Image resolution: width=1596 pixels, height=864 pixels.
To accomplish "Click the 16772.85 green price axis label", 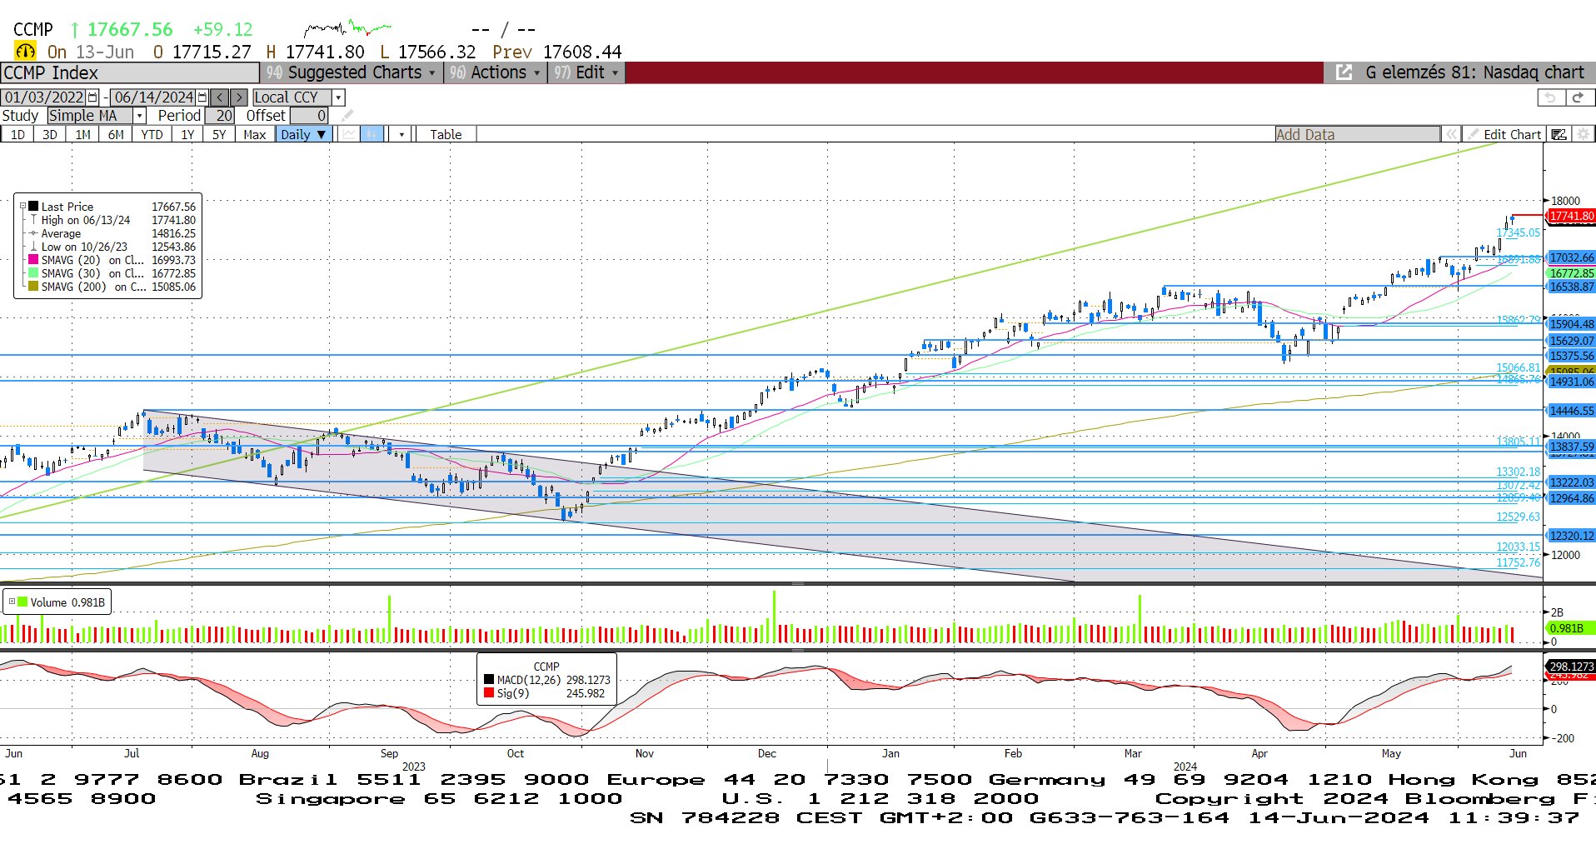I will pyautogui.click(x=1571, y=272).
